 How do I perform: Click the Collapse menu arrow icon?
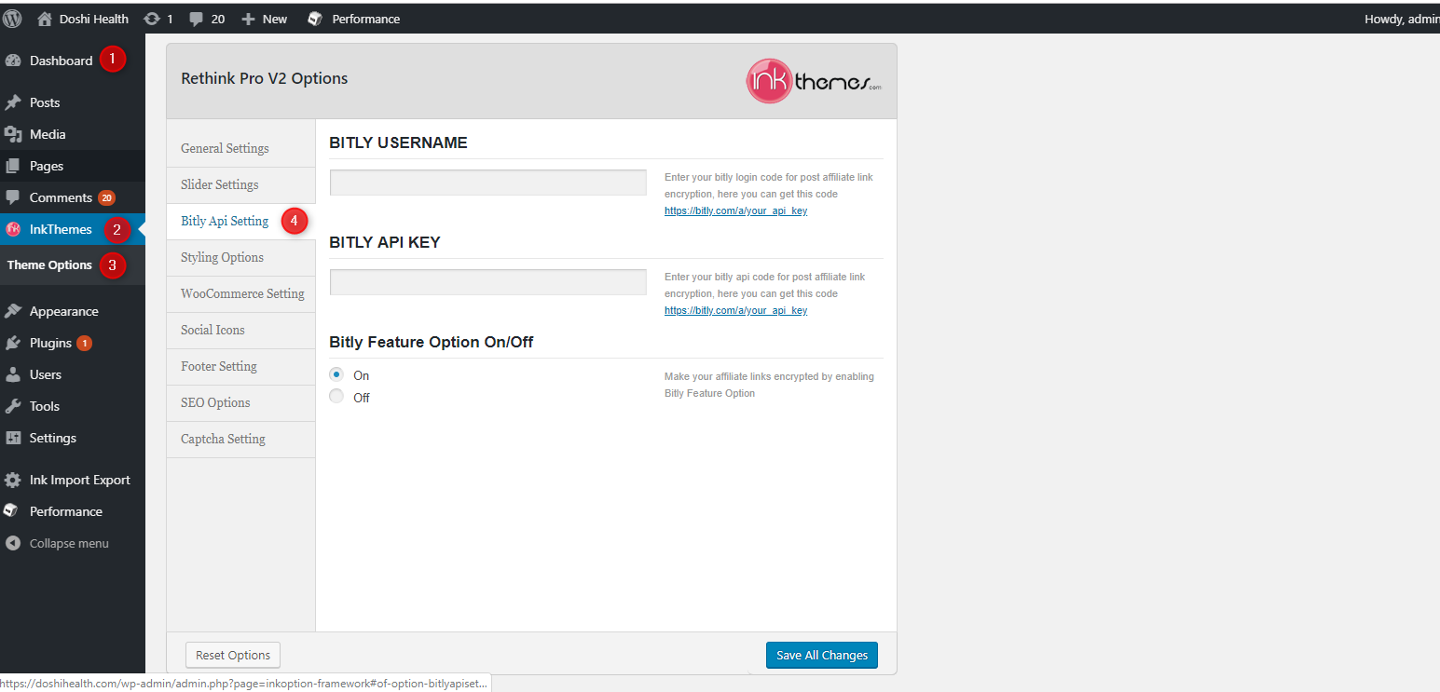(x=13, y=543)
